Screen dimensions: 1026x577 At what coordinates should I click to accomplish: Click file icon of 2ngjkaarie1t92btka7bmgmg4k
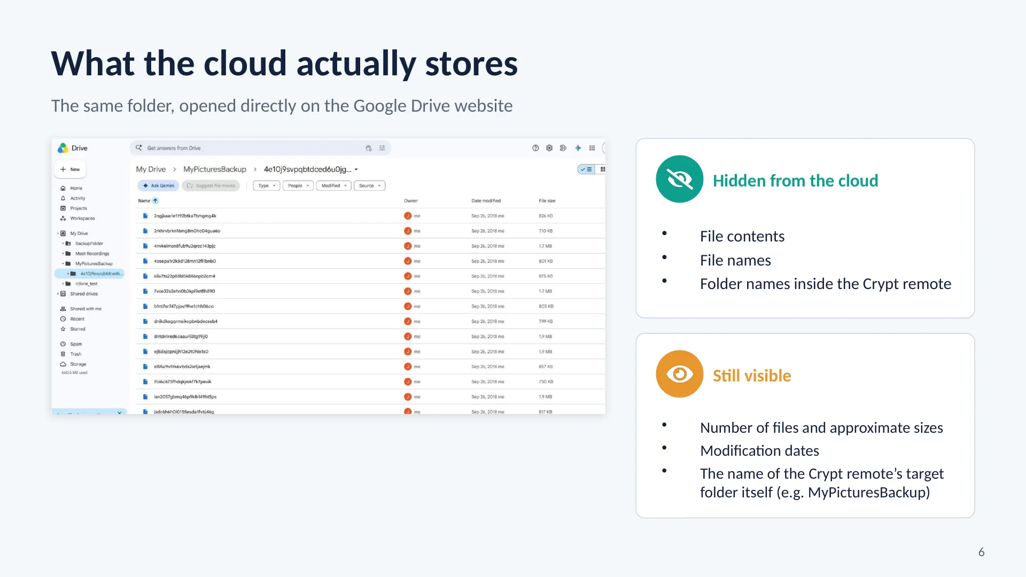(145, 216)
